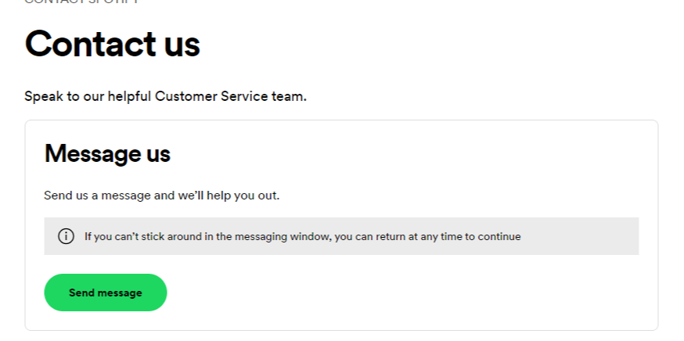Click the 'Speak to our helpful' sentence
The width and height of the screenshot is (684, 341).
[165, 97]
